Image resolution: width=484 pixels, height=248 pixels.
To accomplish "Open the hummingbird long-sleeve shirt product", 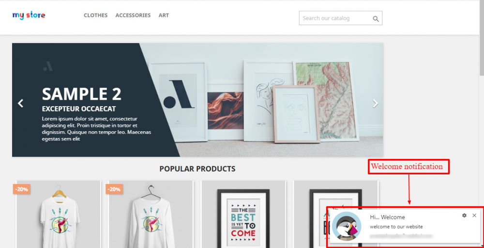I will click(151, 215).
